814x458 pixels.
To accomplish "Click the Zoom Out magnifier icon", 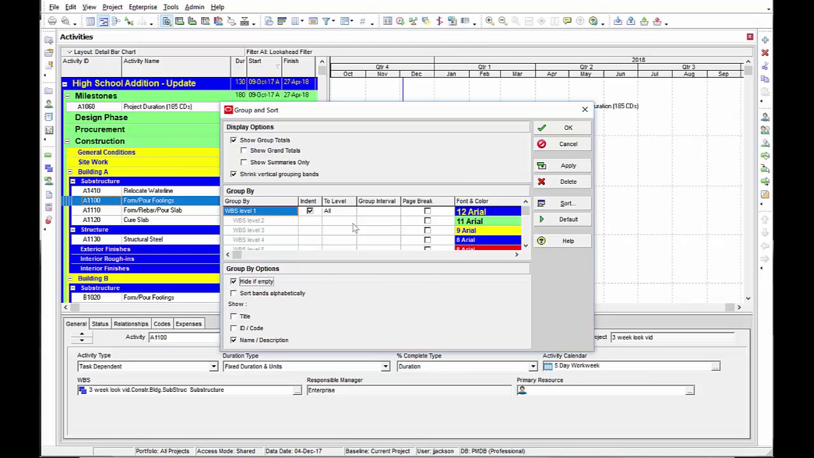I will pos(502,22).
